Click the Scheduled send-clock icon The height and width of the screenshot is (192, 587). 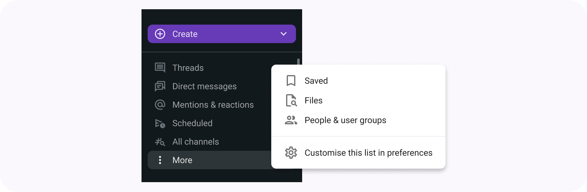pos(160,123)
